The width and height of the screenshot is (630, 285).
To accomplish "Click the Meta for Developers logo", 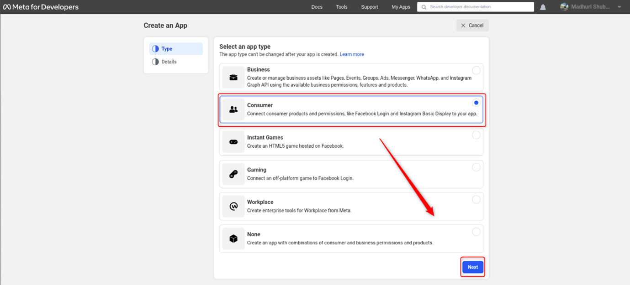I will click(41, 7).
